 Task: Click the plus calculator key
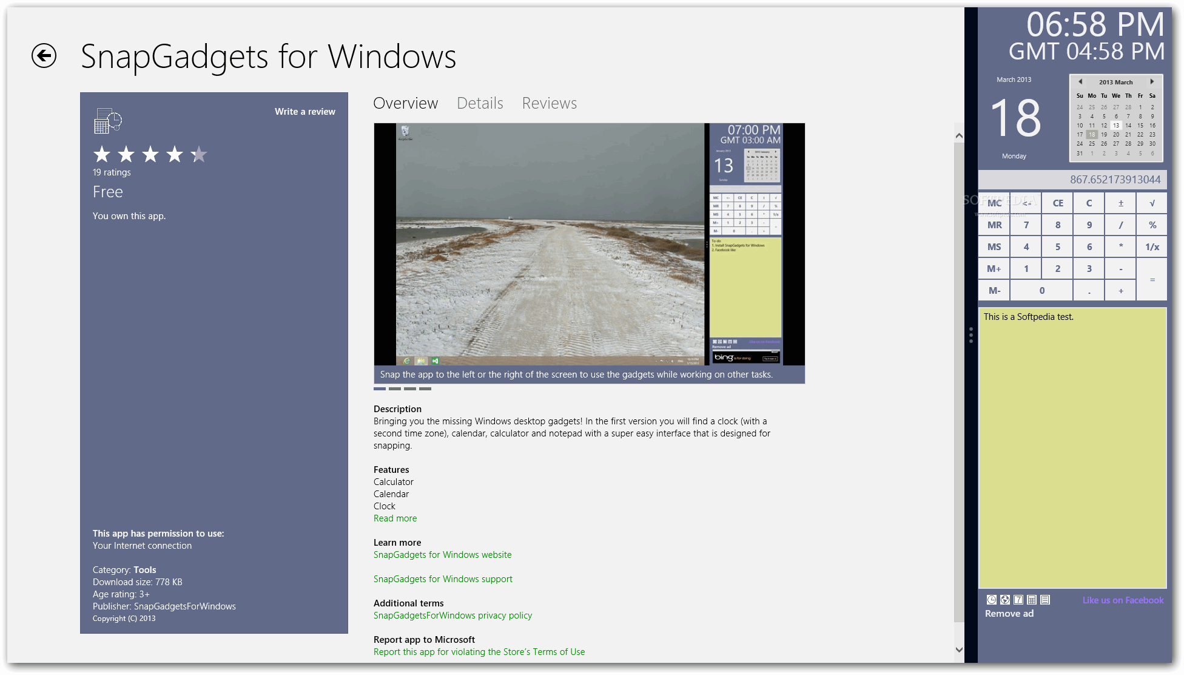pos(1120,291)
